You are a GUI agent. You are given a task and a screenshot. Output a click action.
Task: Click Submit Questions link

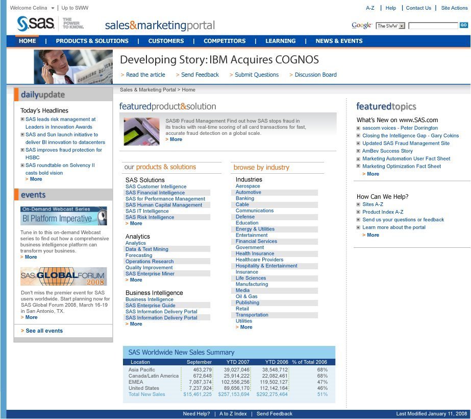click(x=257, y=75)
